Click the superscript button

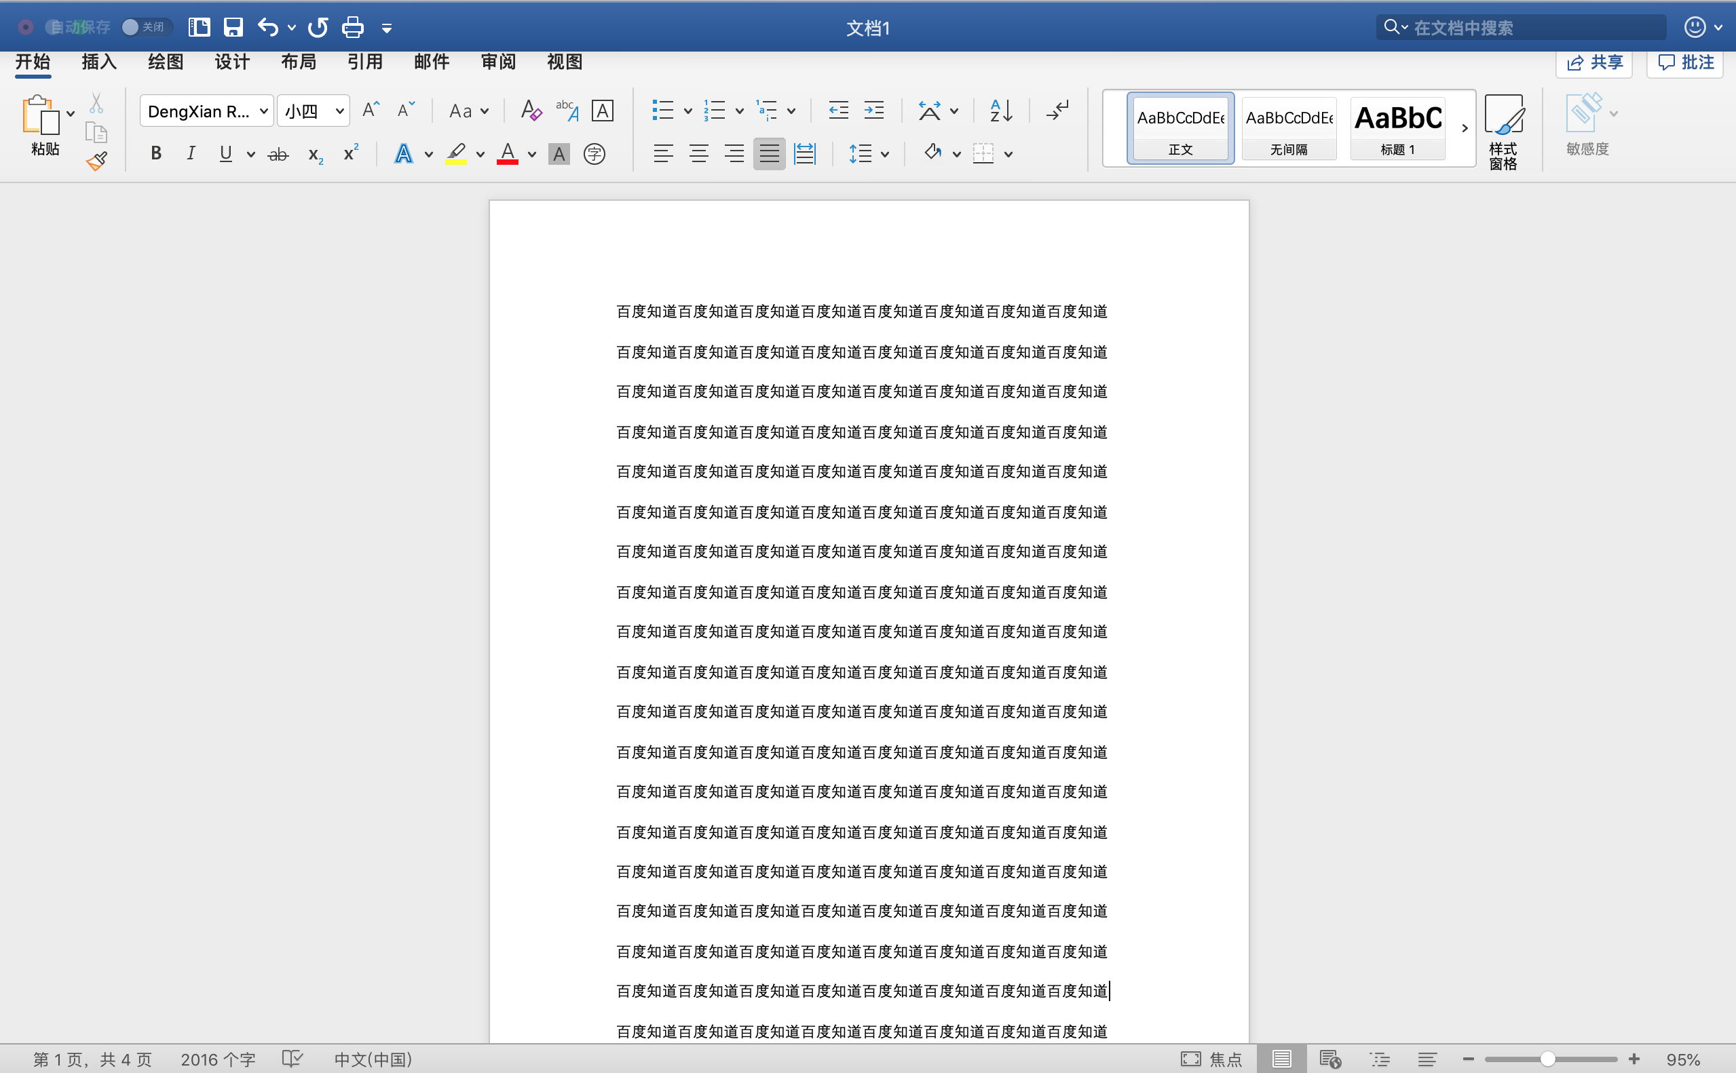[351, 153]
